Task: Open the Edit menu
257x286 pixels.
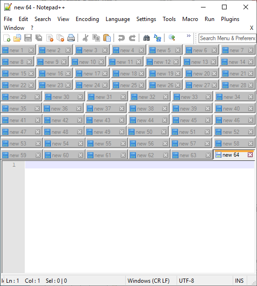Action: 23,19
